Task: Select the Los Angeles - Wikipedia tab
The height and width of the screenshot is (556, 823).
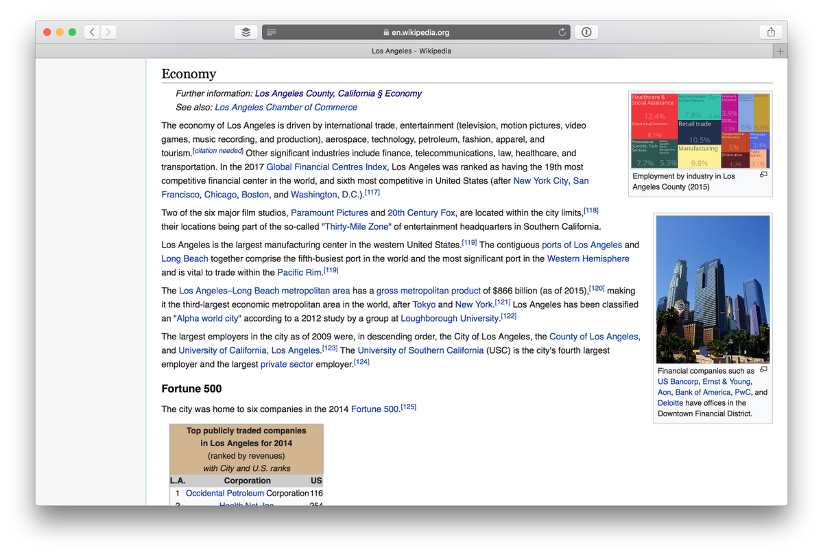Action: (x=411, y=51)
